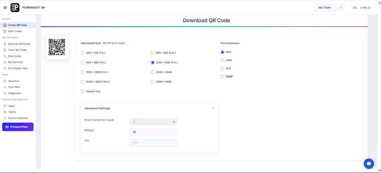The width and height of the screenshot is (381, 173).
Task: Select the 2048 × 2048 size
Action: [x=153, y=72]
